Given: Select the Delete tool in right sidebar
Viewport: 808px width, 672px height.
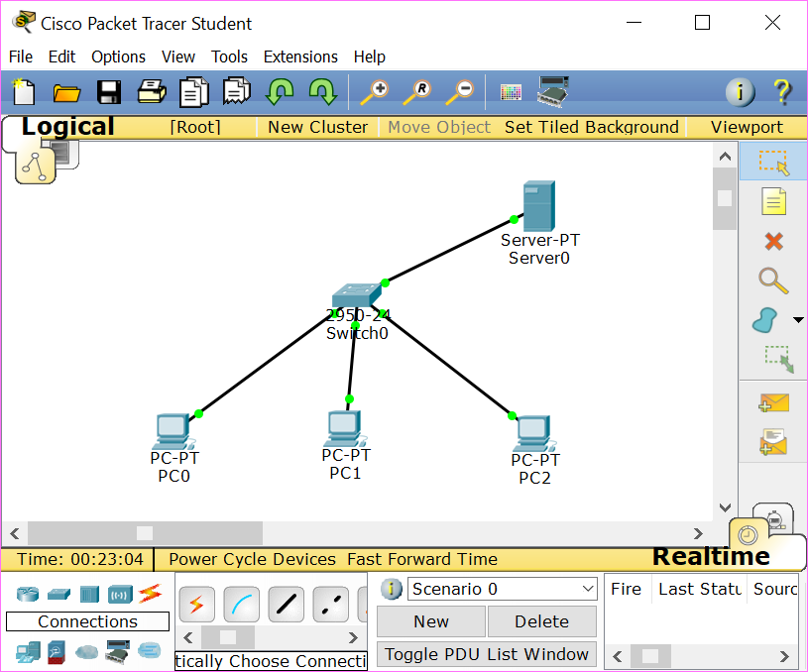Looking at the screenshot, I should point(772,241).
